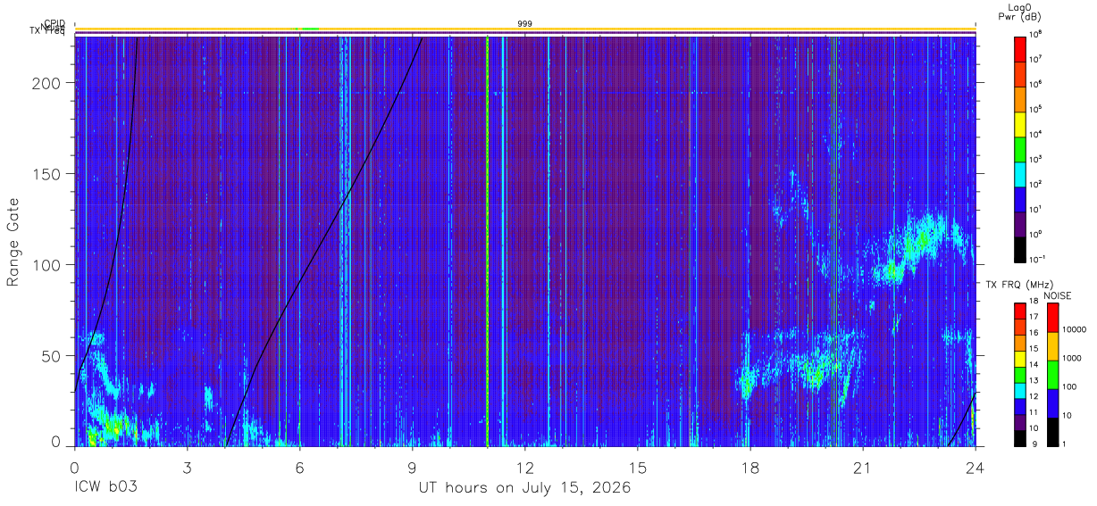Click the 100 label on NOISE legend

point(1070,386)
